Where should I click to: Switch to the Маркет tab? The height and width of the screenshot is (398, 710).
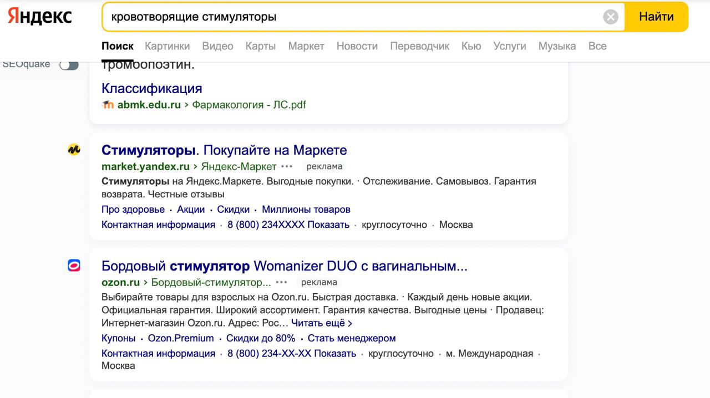(306, 46)
